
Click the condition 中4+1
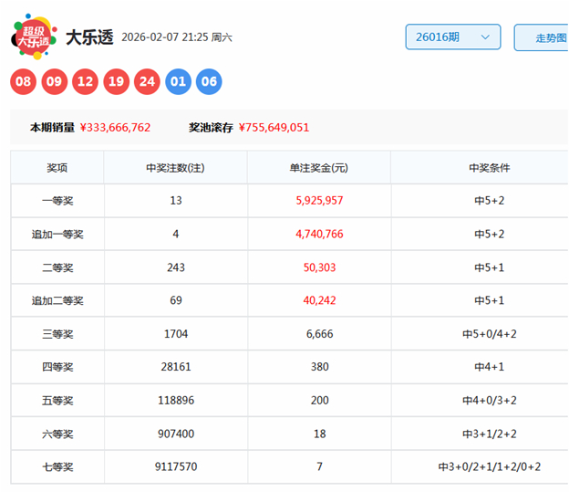tap(490, 367)
